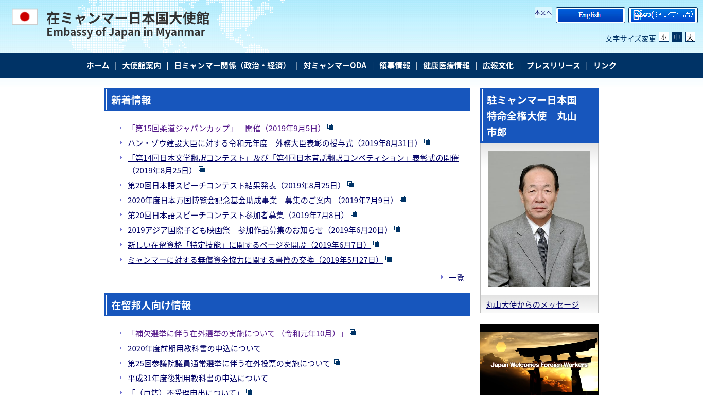Image resolution: width=703 pixels, height=395 pixels.
Task: Open 健康医療情報 menu item
Action: tap(447, 65)
